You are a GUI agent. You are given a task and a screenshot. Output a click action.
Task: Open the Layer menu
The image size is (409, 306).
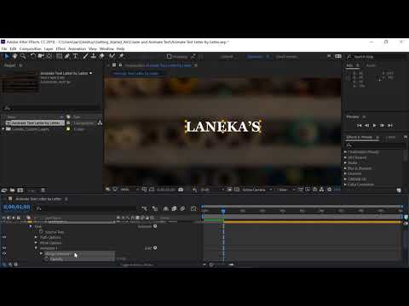click(x=49, y=48)
